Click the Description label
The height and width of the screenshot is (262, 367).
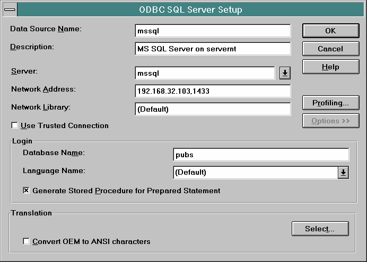click(32, 47)
